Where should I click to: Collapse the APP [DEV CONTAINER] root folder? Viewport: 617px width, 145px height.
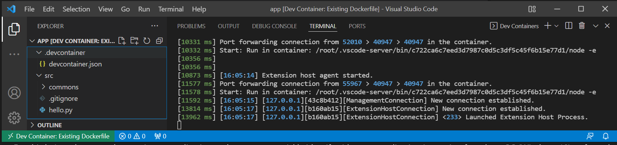pyautogui.click(x=32, y=41)
